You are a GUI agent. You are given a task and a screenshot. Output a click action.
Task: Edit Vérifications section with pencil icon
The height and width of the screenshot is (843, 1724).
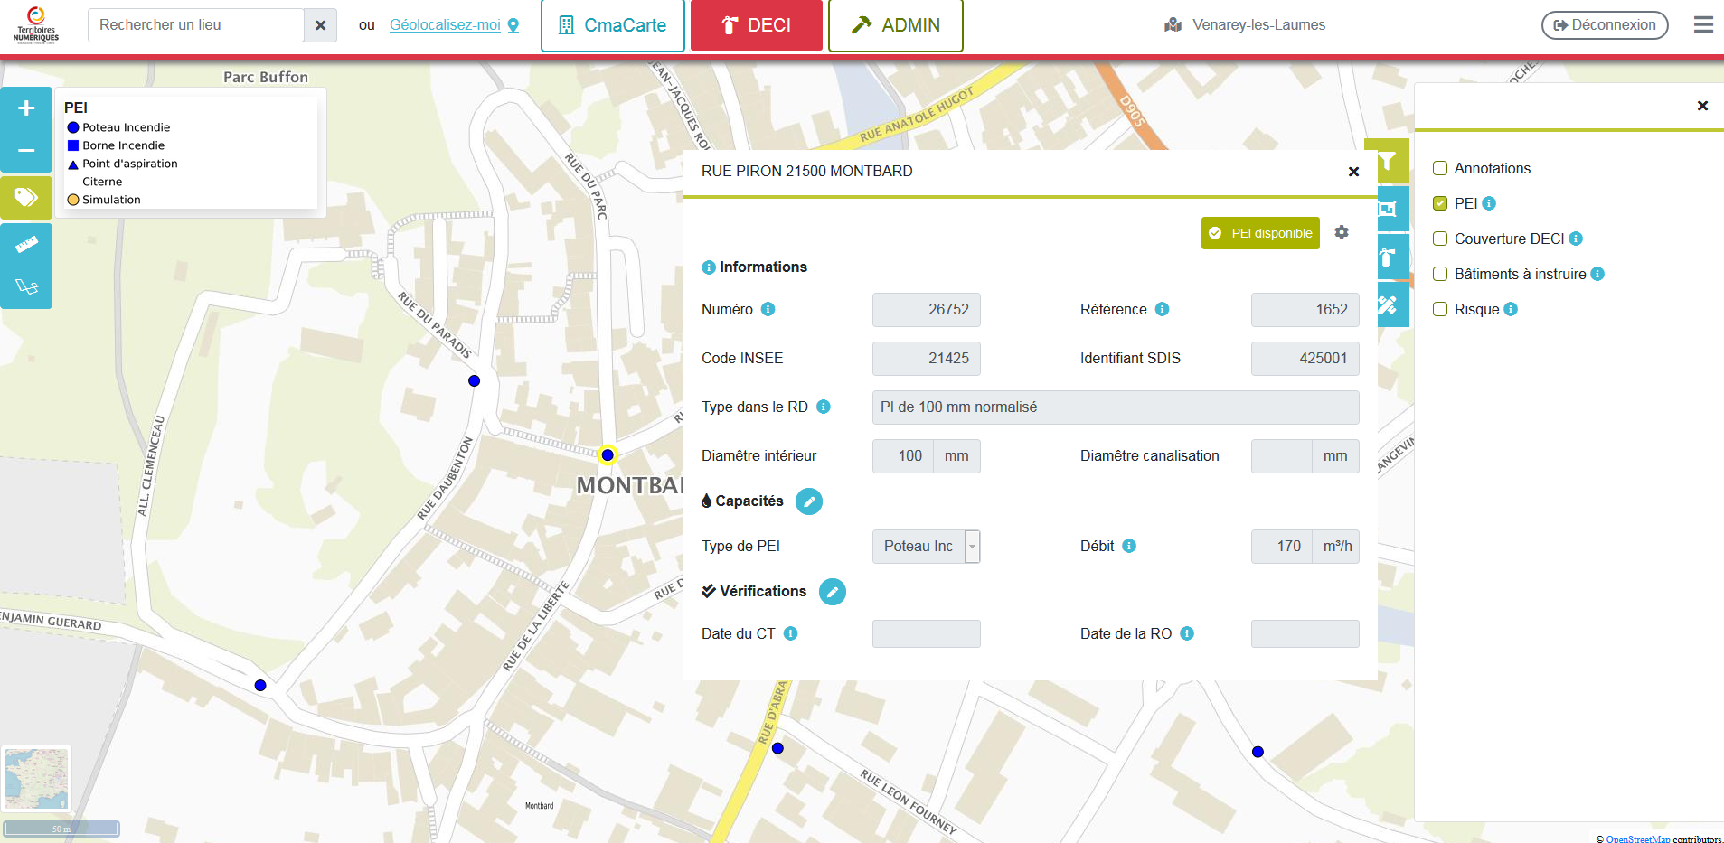[832, 592]
